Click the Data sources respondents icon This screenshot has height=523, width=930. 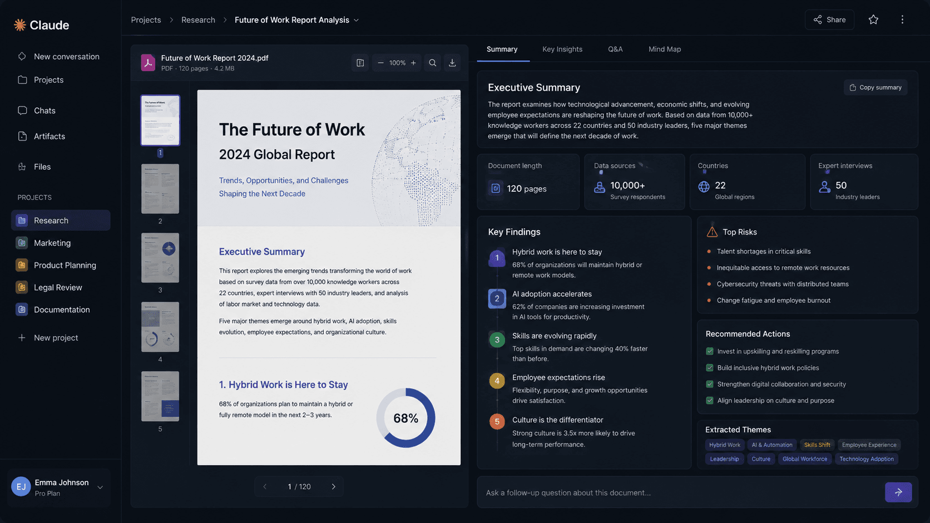coord(600,188)
